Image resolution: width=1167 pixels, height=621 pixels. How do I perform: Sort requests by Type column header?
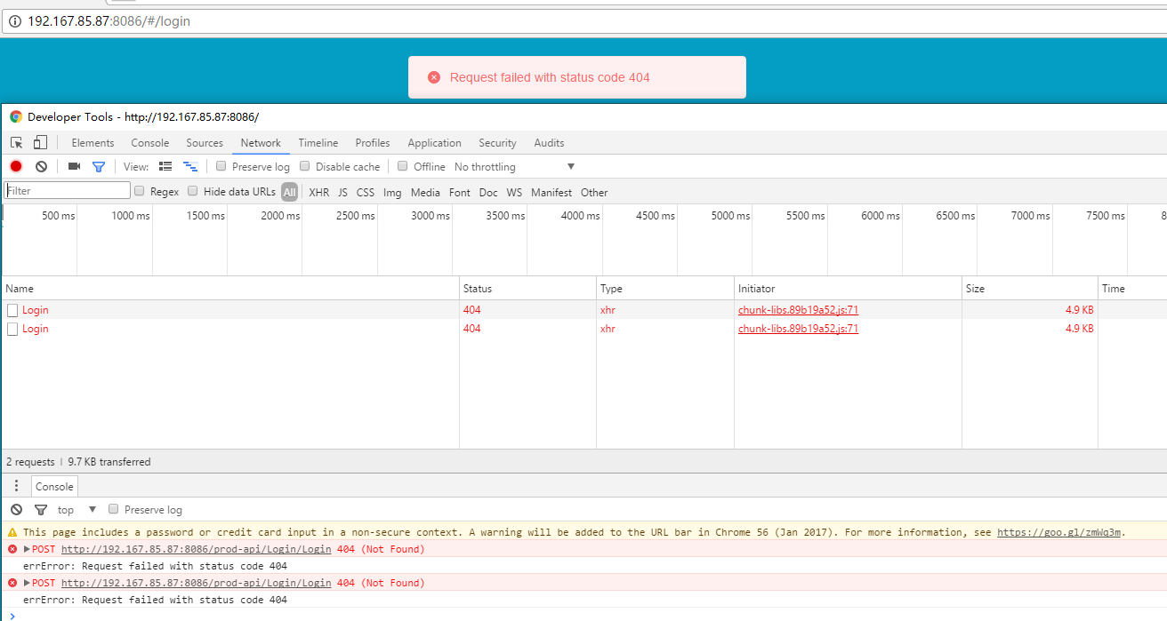coord(664,289)
